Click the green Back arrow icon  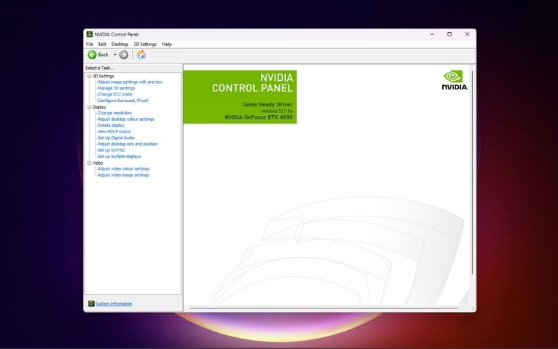pyautogui.click(x=92, y=54)
